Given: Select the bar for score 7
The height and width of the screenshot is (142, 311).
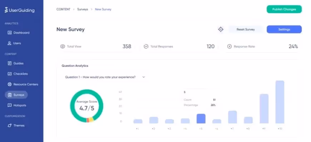Looking at the screenshot, I should pyautogui.click(x=232, y=117).
